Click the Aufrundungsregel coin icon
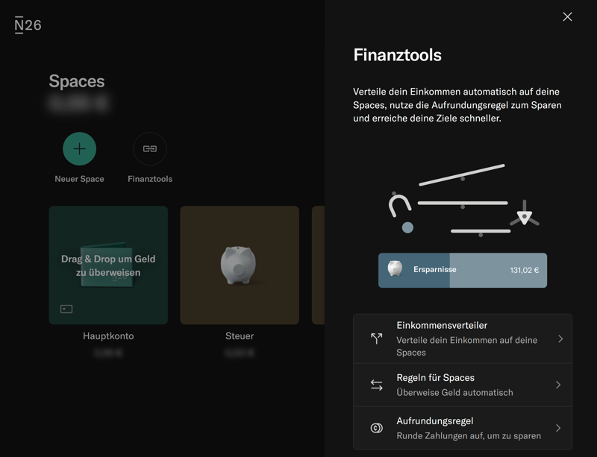Screen dimensions: 597x457 (377, 428)
